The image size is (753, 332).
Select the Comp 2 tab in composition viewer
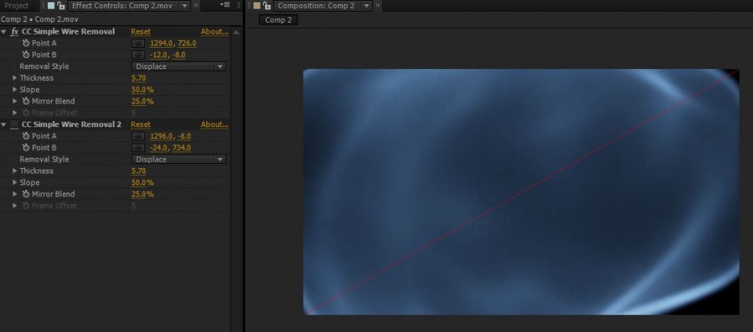tap(278, 20)
